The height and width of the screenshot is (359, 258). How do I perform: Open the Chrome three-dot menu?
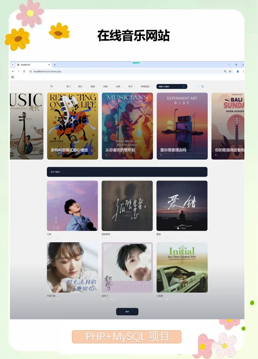click(x=243, y=71)
